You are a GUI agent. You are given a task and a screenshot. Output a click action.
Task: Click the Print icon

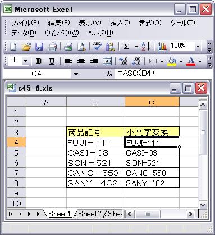point(68,47)
